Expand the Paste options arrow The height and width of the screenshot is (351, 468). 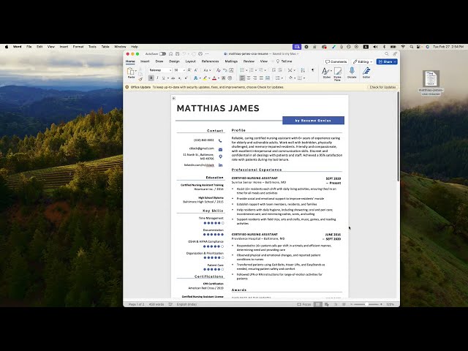click(x=136, y=71)
